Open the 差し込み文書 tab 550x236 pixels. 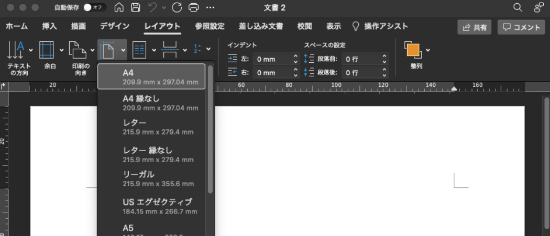pyautogui.click(x=261, y=26)
